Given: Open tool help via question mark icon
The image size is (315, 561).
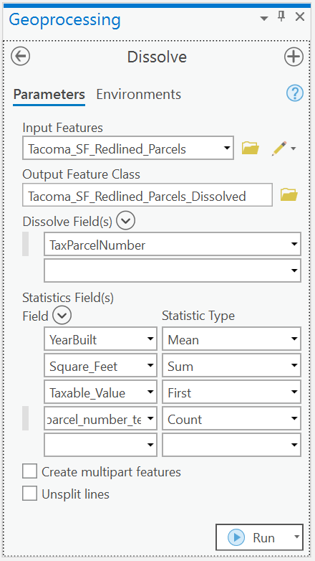Looking at the screenshot, I should click(x=295, y=94).
